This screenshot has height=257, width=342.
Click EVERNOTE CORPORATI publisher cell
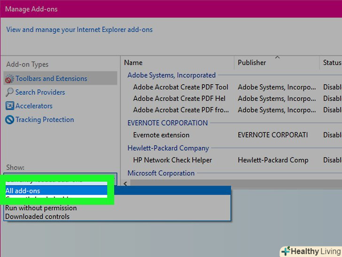tap(272, 135)
